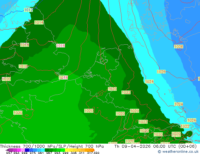Click the legend value 269

pos(25,153)
